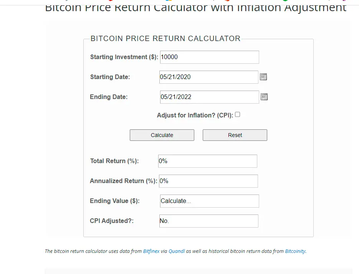Screen dimensions: 359x274
Task: Select the Annualized Return output field
Action: point(208,181)
